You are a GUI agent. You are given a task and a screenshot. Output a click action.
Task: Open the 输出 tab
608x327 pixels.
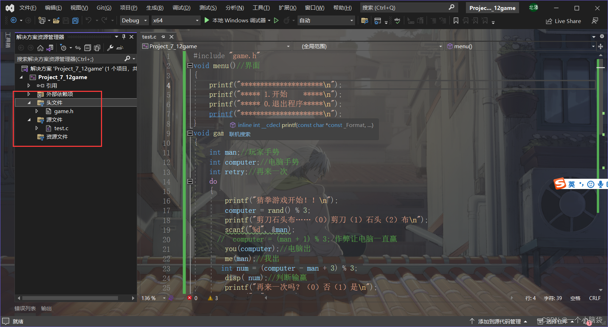click(x=46, y=309)
